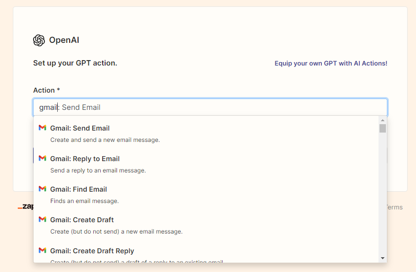Click the OpenAI logo icon

pyautogui.click(x=39, y=40)
